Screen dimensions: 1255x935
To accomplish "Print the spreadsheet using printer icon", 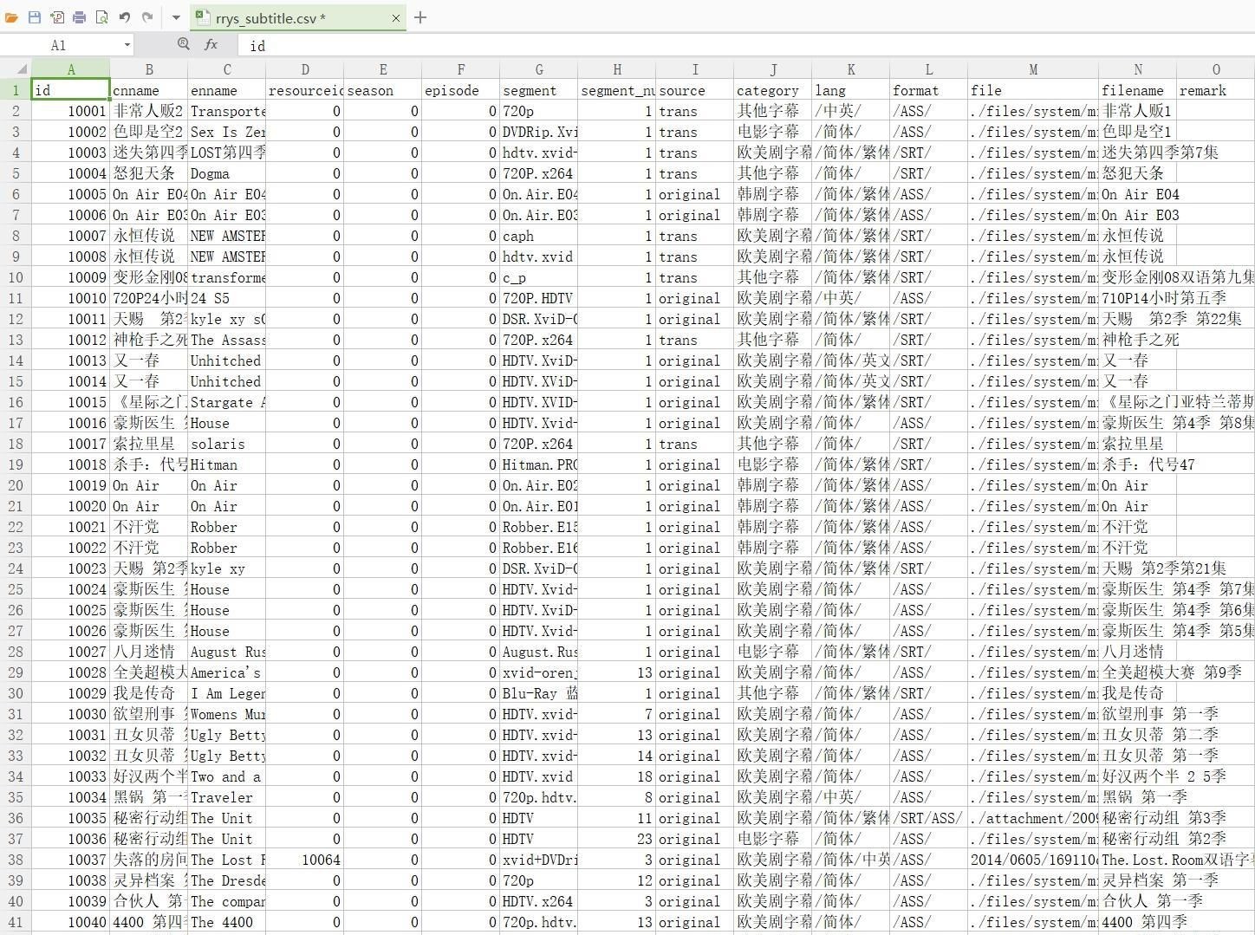I will [80, 17].
